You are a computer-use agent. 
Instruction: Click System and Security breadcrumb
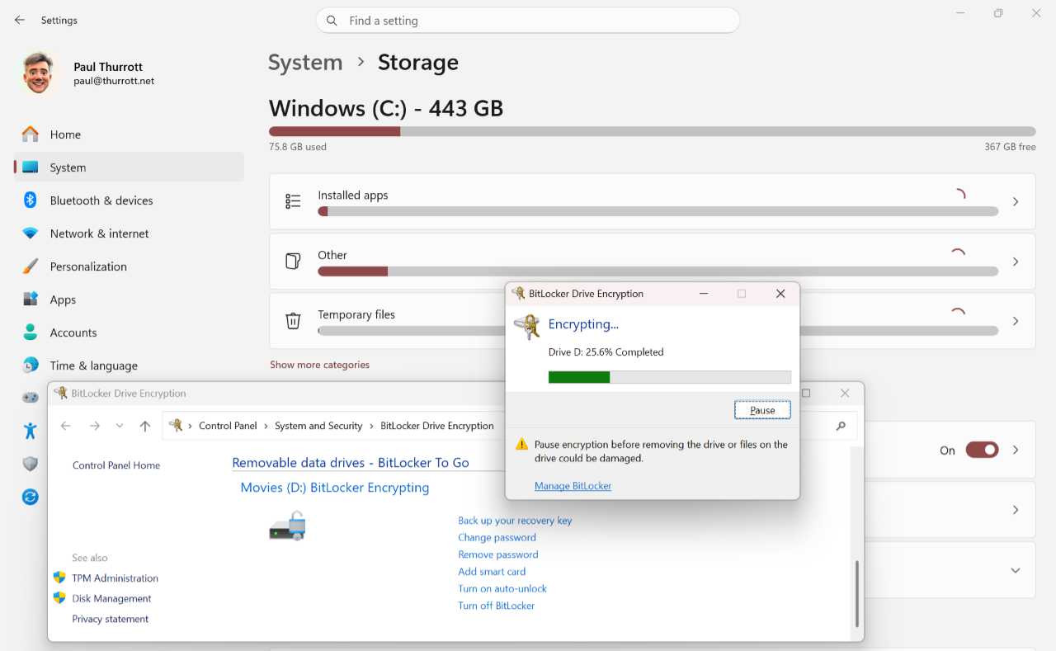point(318,426)
